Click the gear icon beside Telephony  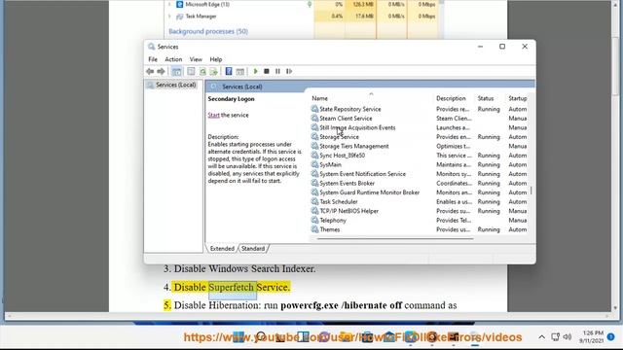click(x=314, y=220)
